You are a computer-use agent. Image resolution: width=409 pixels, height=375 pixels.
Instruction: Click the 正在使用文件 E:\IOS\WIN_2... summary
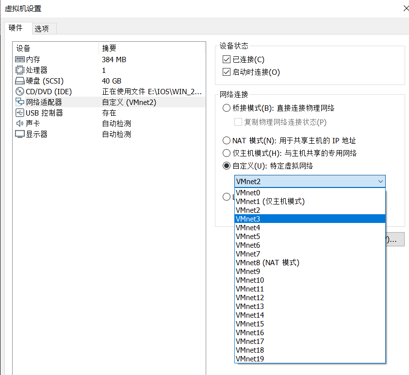[152, 92]
